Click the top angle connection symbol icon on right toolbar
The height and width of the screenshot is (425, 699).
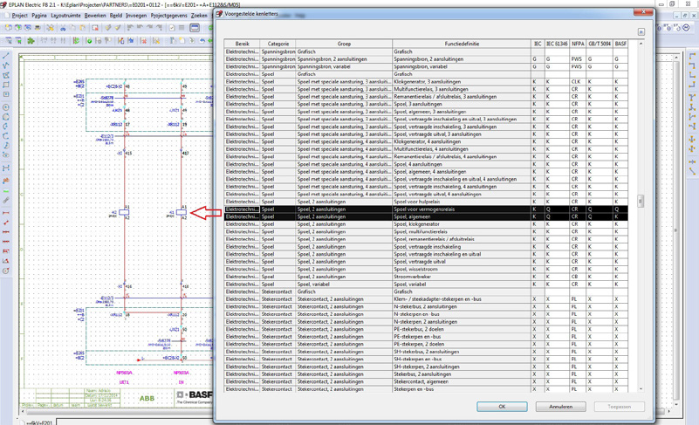(692, 54)
